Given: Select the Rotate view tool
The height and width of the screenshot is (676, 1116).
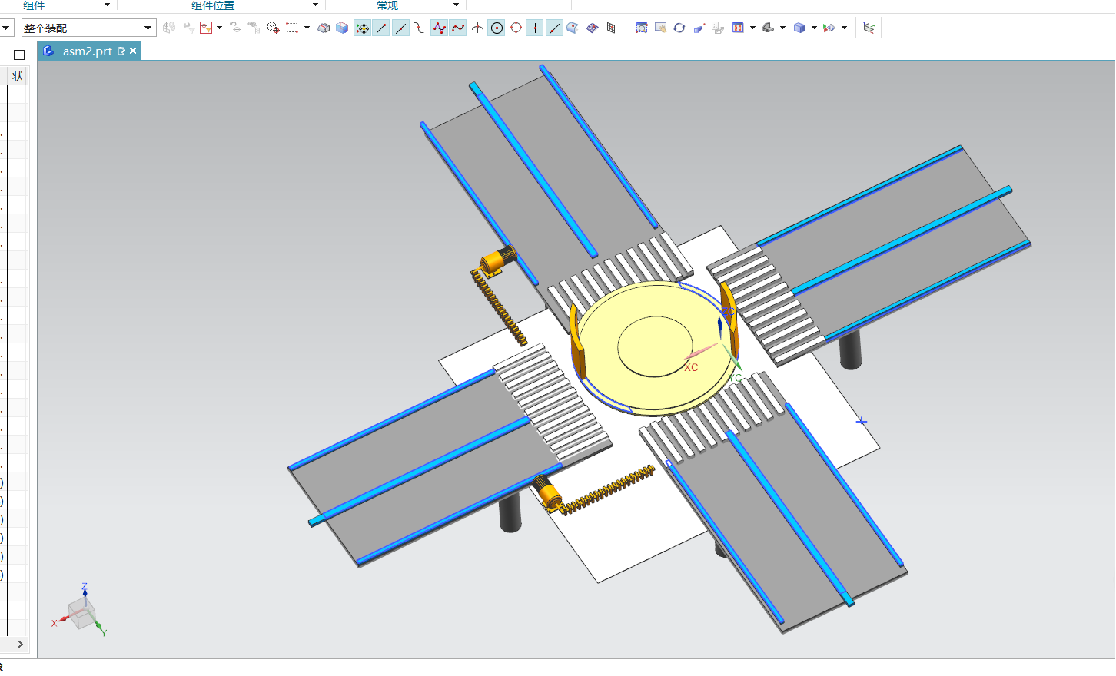Looking at the screenshot, I should 679,28.
